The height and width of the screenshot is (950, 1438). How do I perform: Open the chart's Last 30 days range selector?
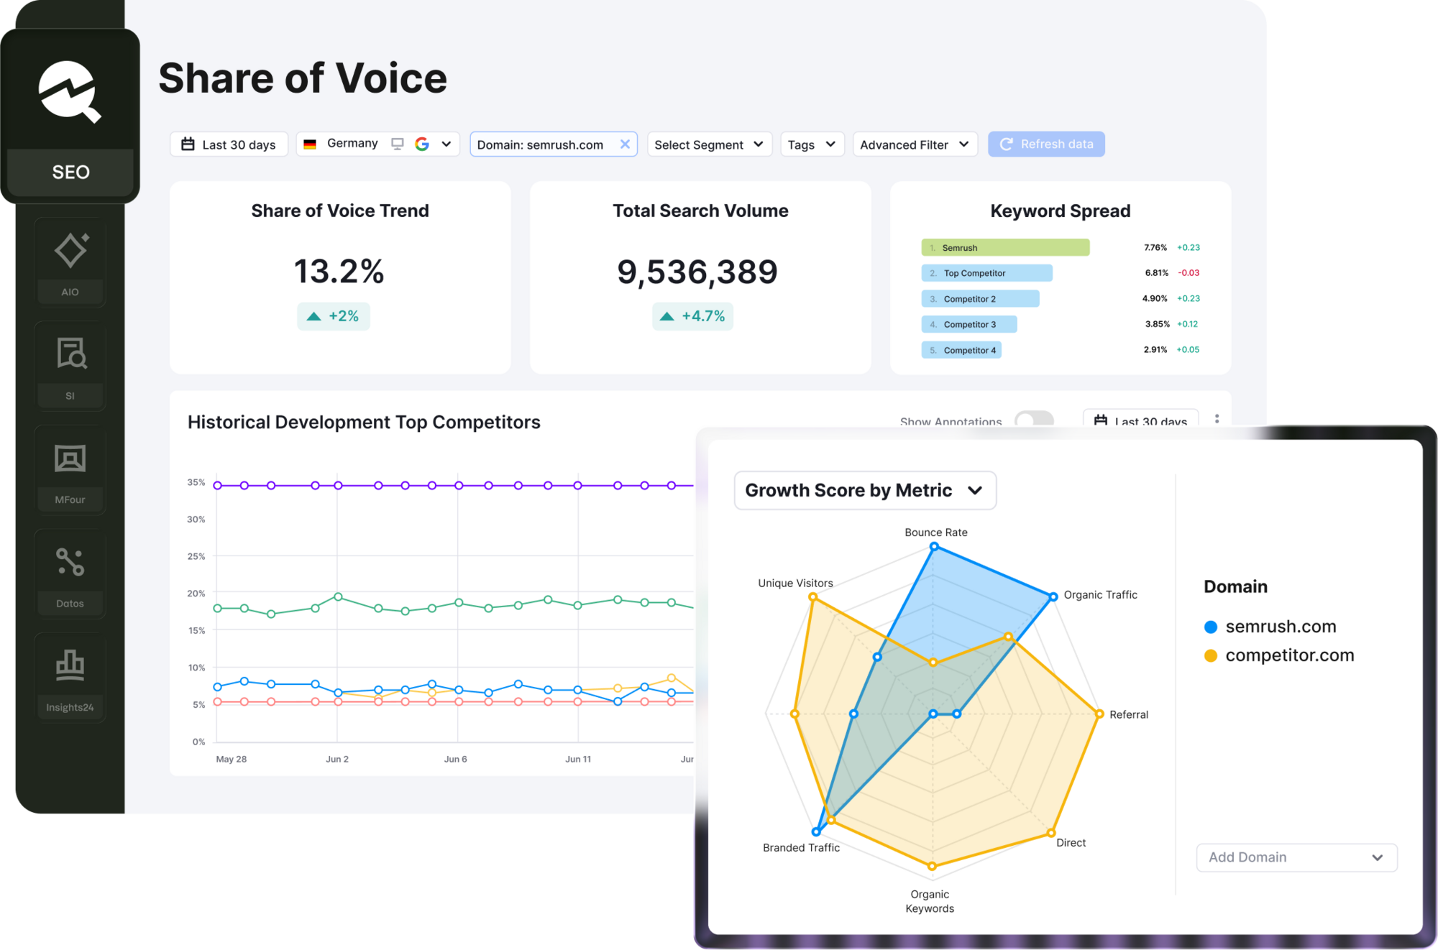pos(1140,419)
